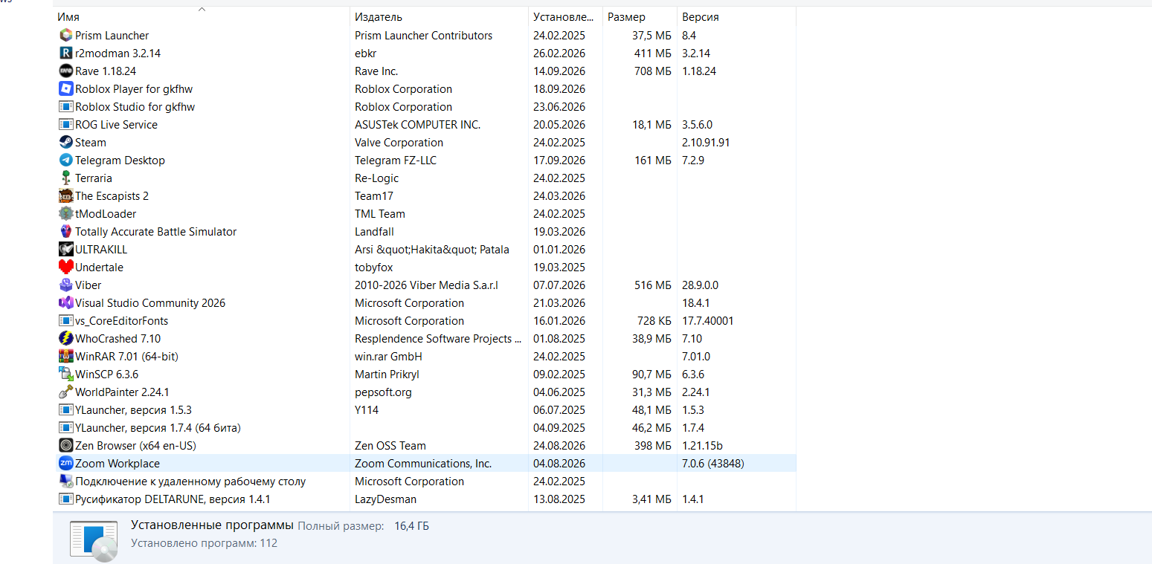
Task: Click the Rave 1.18.24 app icon
Action: tap(65, 71)
